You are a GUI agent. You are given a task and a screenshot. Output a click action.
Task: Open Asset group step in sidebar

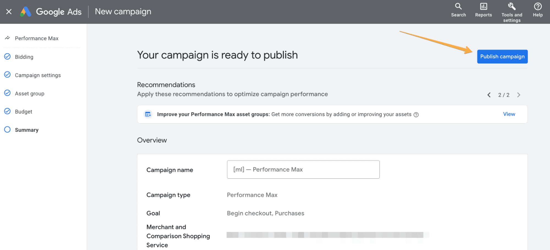pyautogui.click(x=29, y=94)
